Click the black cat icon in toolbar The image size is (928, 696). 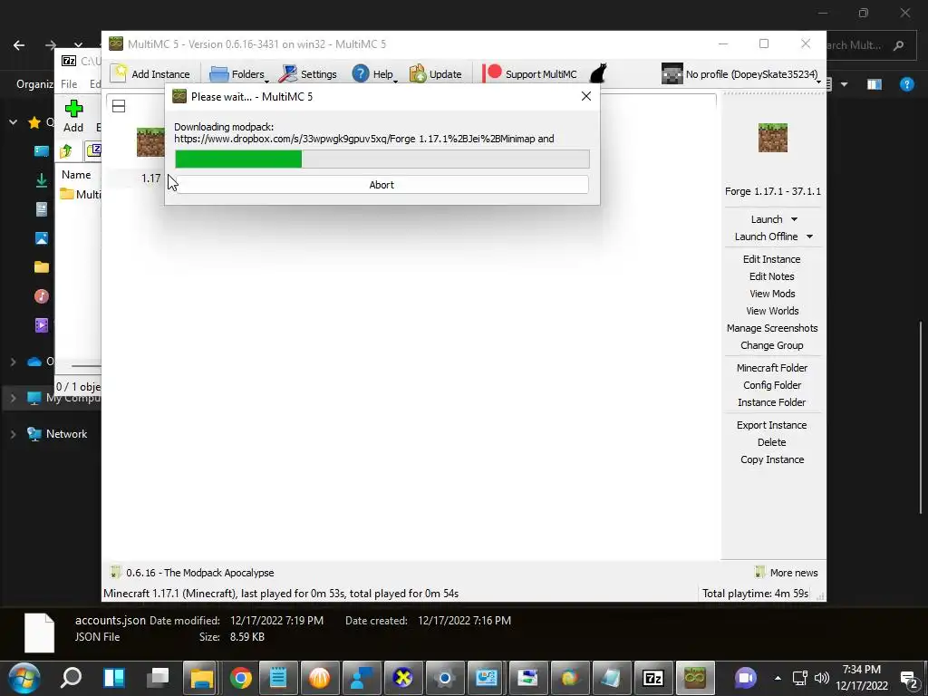point(598,73)
